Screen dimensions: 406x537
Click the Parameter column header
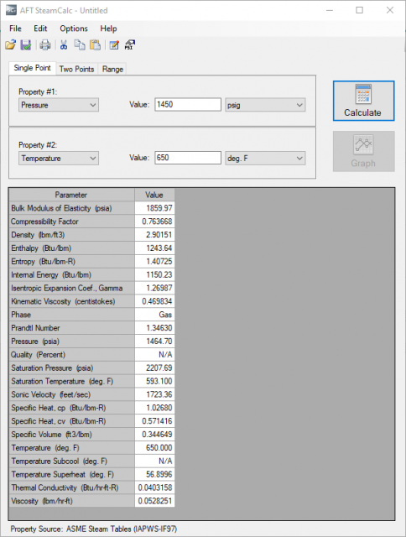point(71,195)
